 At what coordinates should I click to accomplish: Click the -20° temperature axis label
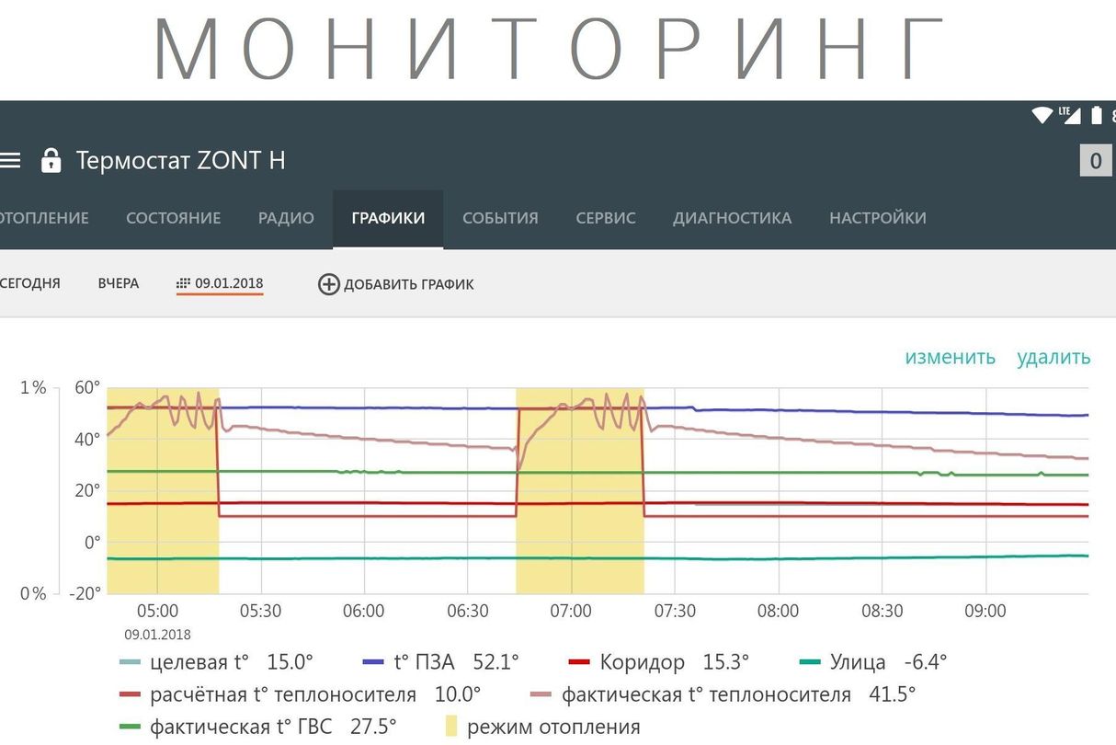[83, 593]
